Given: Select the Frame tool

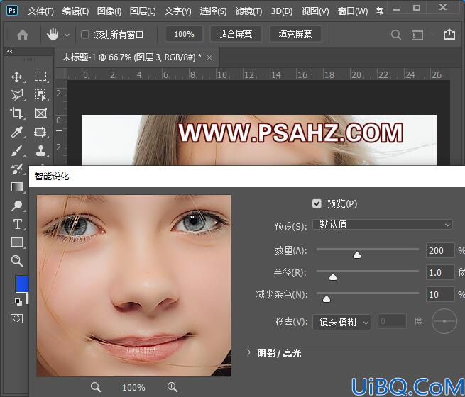Looking at the screenshot, I should coord(40,113).
